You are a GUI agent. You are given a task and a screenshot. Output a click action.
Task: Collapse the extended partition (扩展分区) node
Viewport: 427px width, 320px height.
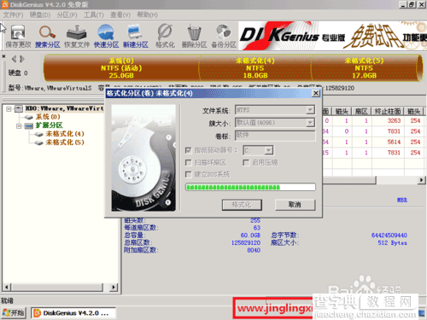coord(19,125)
